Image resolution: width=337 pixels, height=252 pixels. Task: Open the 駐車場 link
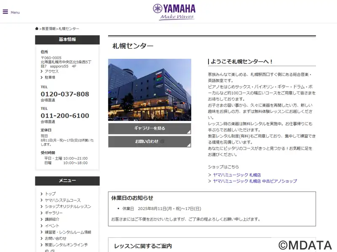coord(50,77)
